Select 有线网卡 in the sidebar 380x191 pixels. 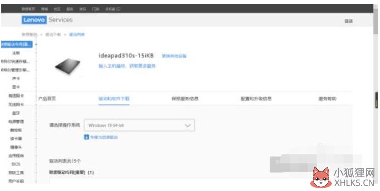pyautogui.click(x=16, y=95)
